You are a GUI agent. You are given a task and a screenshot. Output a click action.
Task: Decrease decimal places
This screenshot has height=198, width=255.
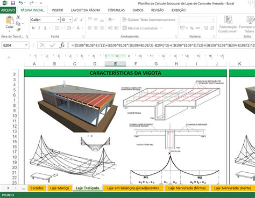pyautogui.click(x=212, y=28)
